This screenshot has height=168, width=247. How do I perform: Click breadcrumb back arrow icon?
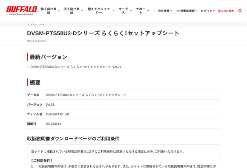(29, 25)
